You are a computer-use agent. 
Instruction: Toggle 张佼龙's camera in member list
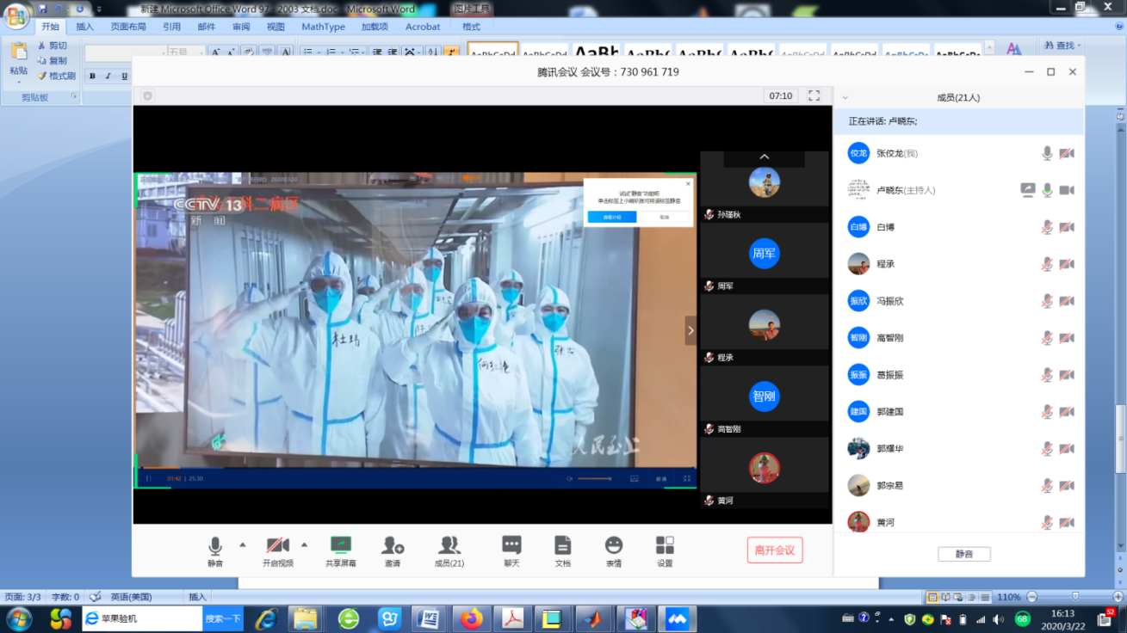pos(1067,153)
